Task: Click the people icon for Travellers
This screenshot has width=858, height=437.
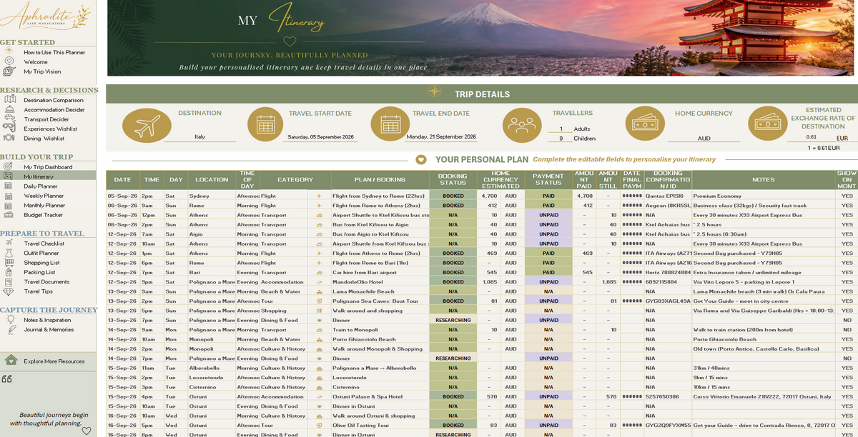Action: [521, 124]
